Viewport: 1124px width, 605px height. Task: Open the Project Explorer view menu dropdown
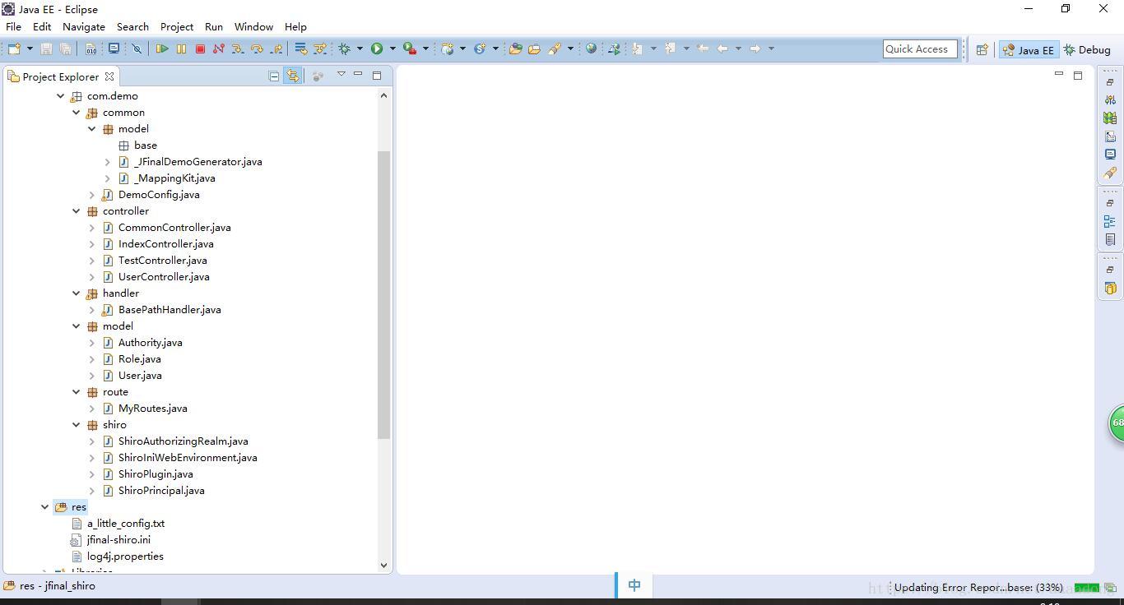pyautogui.click(x=341, y=75)
